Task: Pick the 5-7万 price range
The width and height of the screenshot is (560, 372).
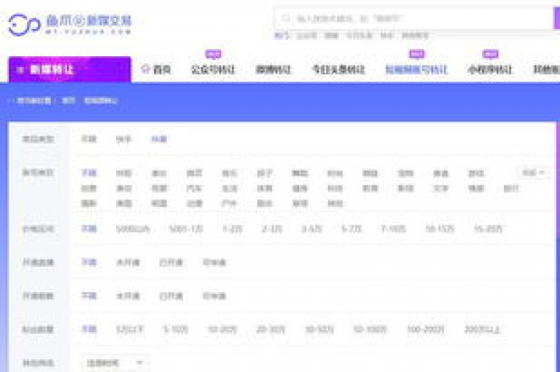Action: 351,229
